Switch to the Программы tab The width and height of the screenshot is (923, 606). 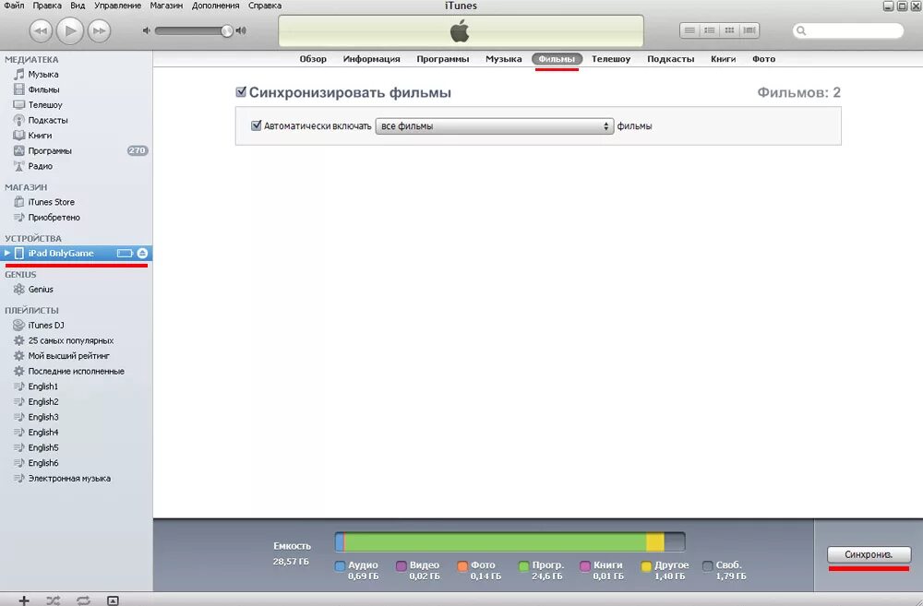[443, 59]
